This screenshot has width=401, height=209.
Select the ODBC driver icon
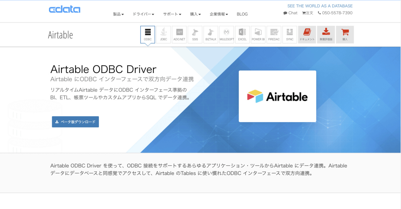point(148,35)
